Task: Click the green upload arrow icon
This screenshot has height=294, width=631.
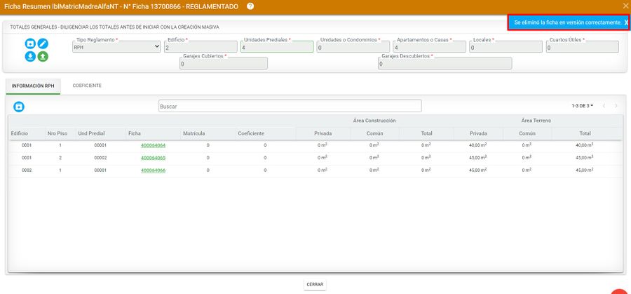Action: [43, 56]
